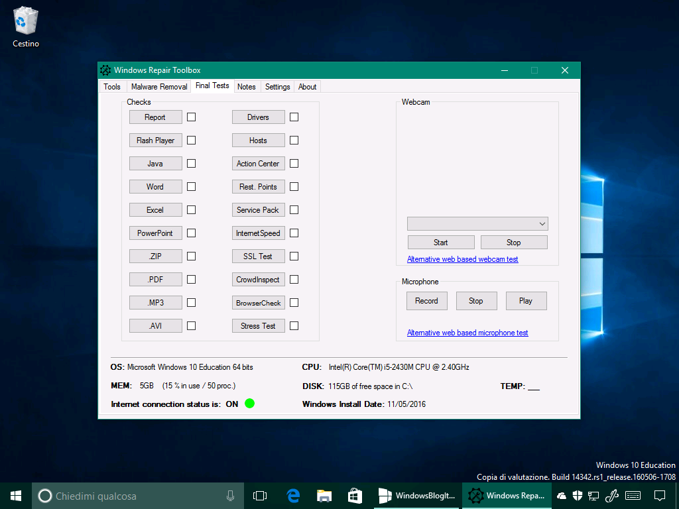Open the Settings tab
Image resolution: width=679 pixels, height=509 pixels.
[x=278, y=87]
